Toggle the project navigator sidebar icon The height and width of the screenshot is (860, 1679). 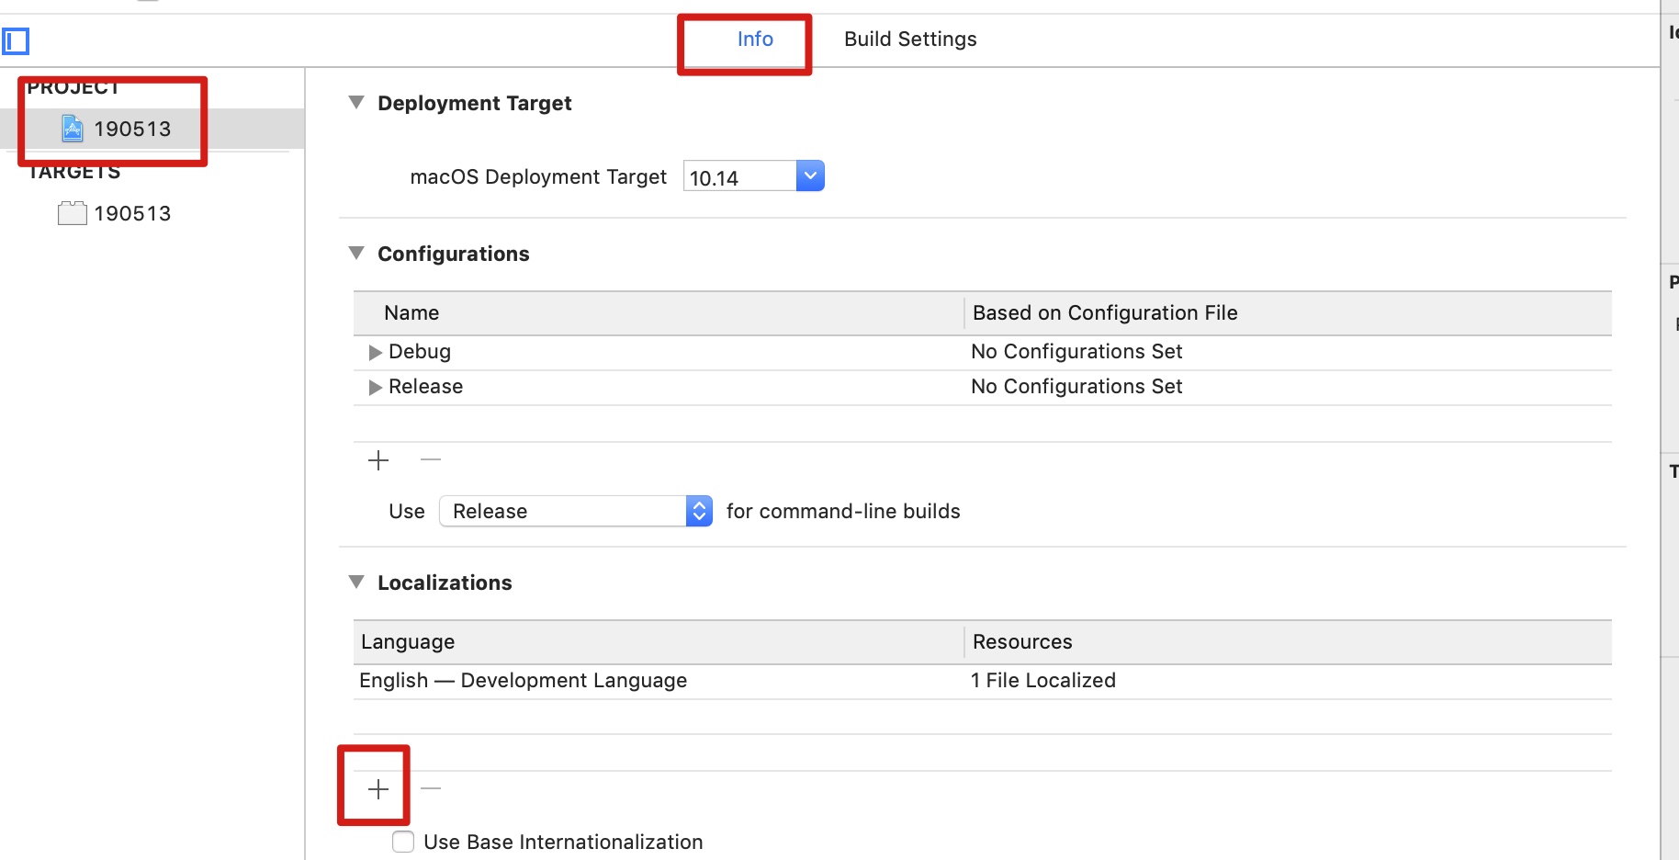(x=17, y=41)
